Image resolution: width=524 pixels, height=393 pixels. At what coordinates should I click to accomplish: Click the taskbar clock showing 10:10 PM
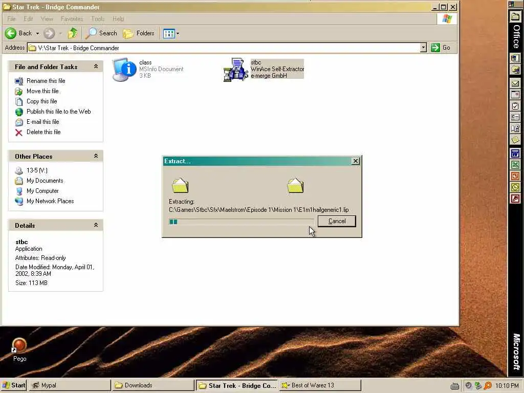click(507, 386)
